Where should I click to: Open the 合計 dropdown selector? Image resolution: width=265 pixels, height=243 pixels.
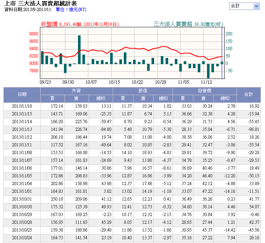[244, 6]
